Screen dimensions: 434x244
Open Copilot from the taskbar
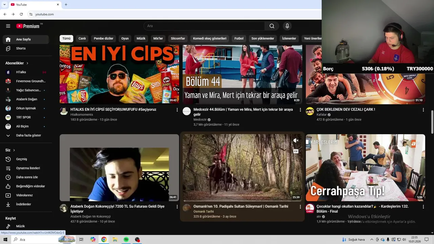tap(93, 240)
